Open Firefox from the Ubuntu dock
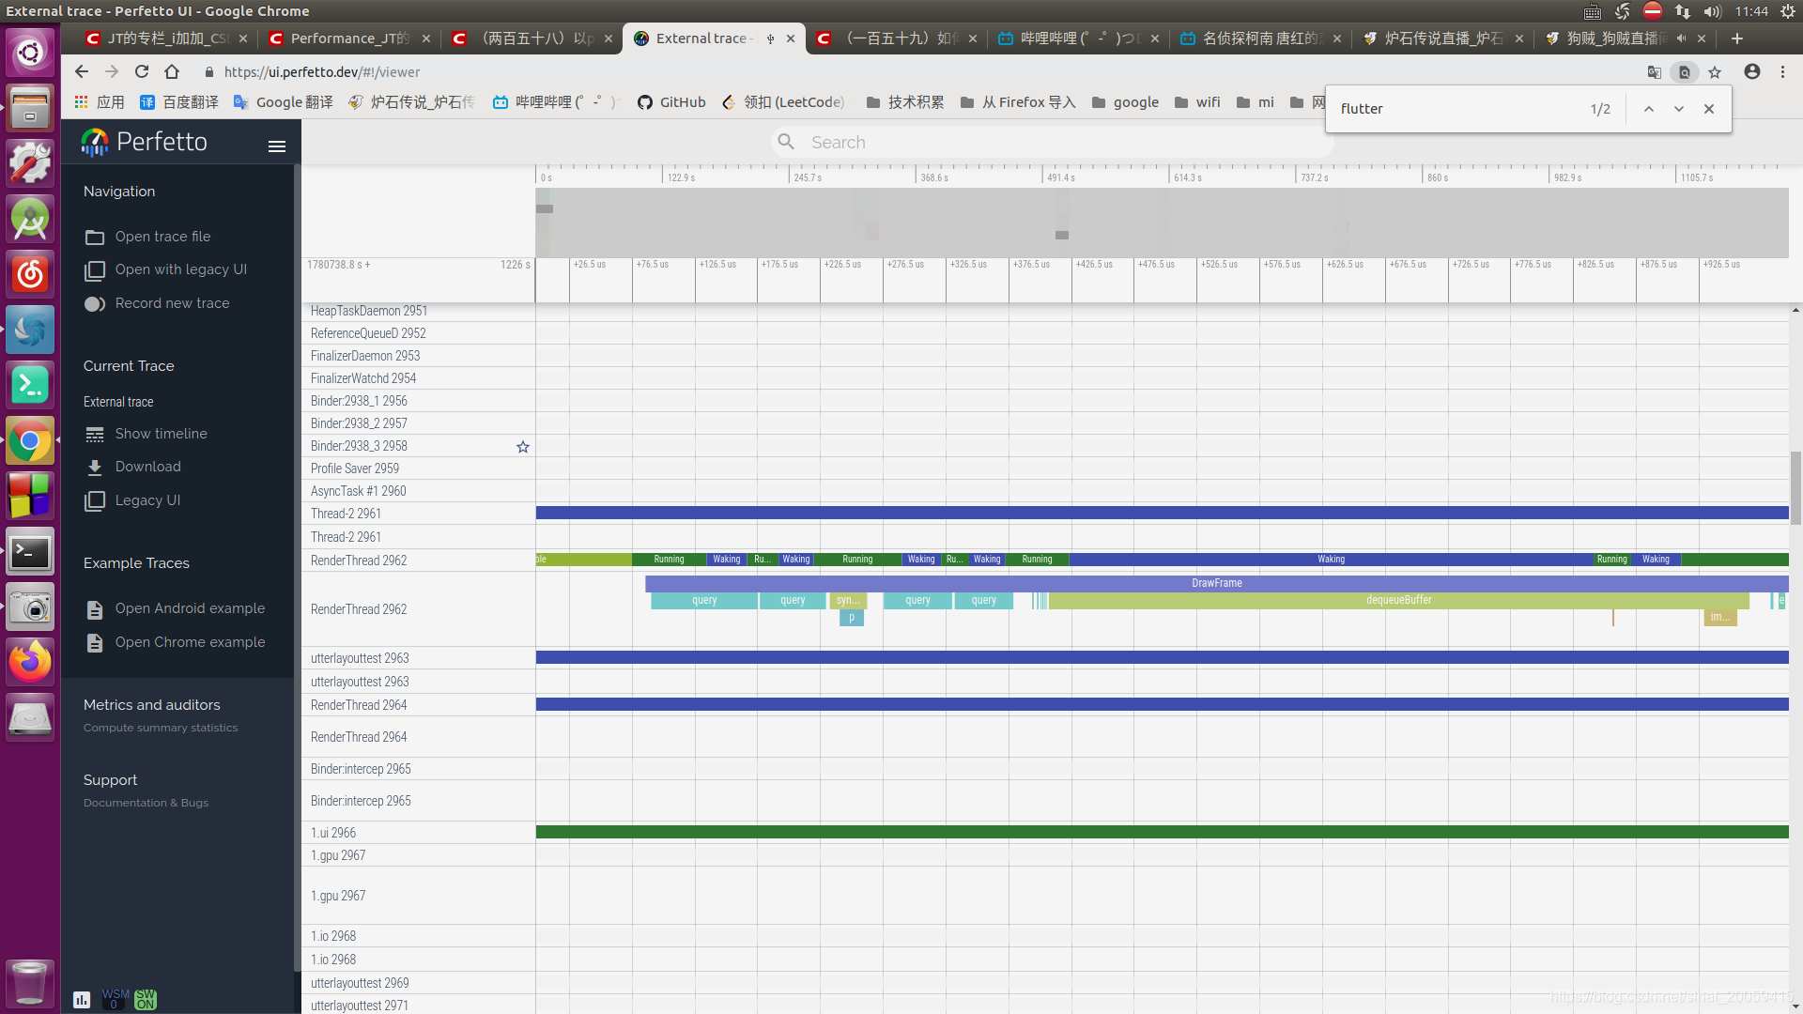Viewport: 1803px width, 1014px height. [x=30, y=662]
